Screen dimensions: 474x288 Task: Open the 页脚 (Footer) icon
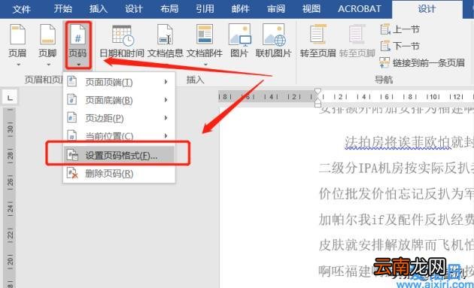click(47, 41)
